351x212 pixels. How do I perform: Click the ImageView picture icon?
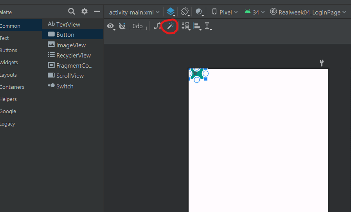pos(51,44)
